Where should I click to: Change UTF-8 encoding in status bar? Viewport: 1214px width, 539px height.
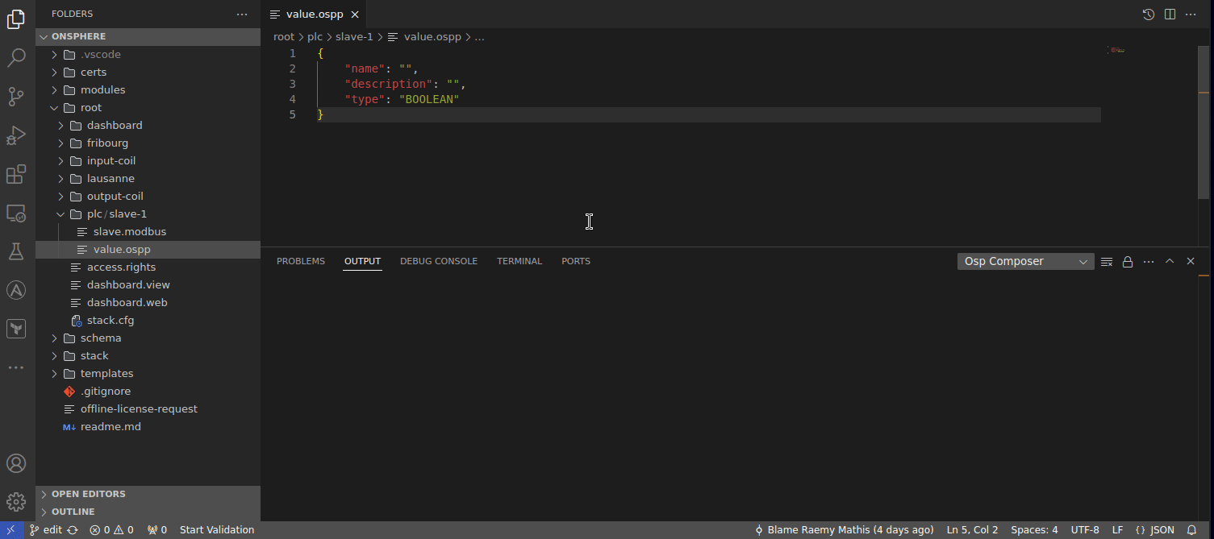[1085, 530]
